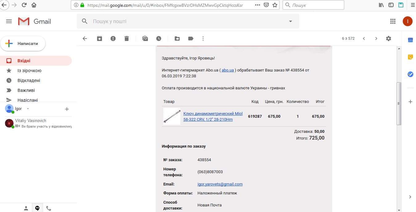Mark the email as unread

point(145,39)
